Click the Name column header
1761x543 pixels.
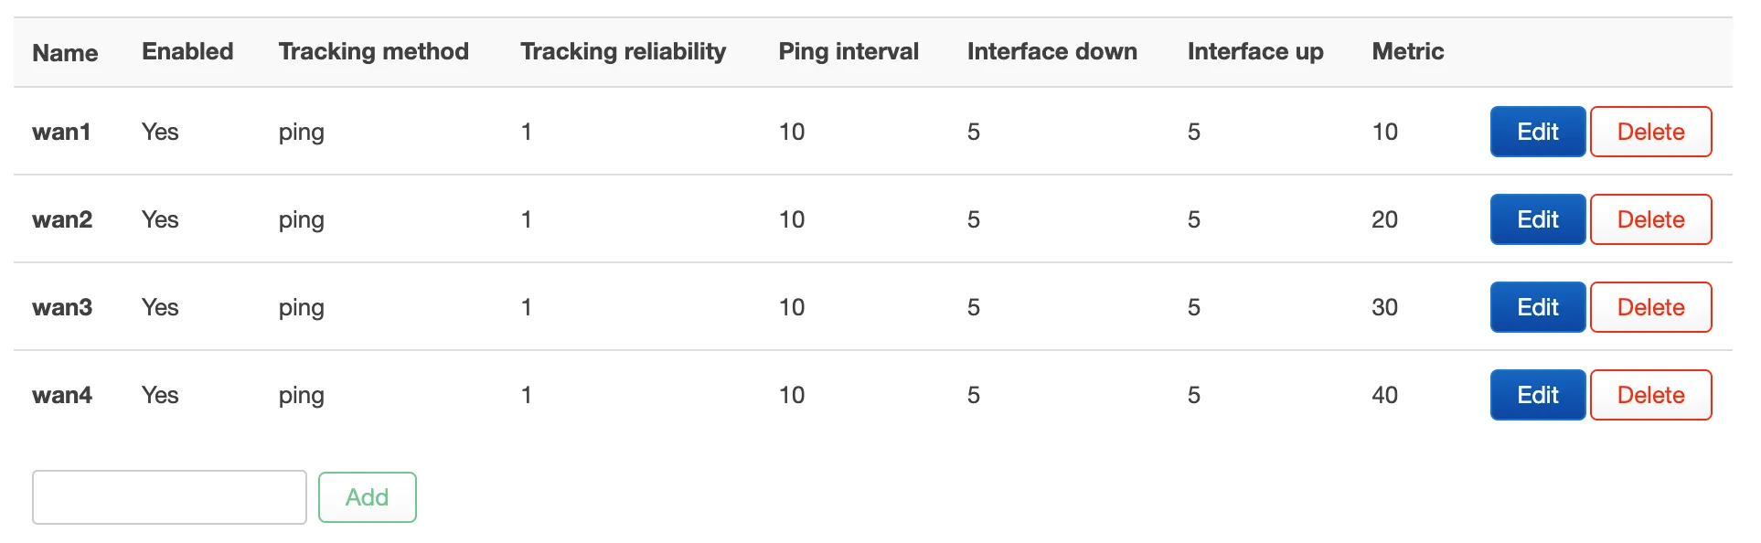65,53
